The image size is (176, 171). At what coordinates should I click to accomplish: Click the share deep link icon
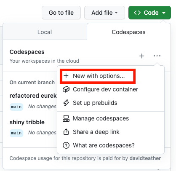pos(66,132)
